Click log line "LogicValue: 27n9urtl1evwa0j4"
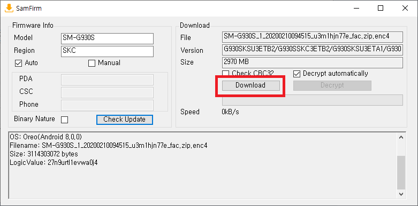Image resolution: width=418 pixels, height=206 pixels. click(54, 162)
